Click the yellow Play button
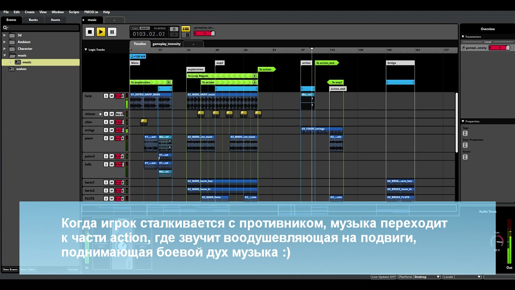Image resolution: width=515 pixels, height=290 pixels. point(101,32)
